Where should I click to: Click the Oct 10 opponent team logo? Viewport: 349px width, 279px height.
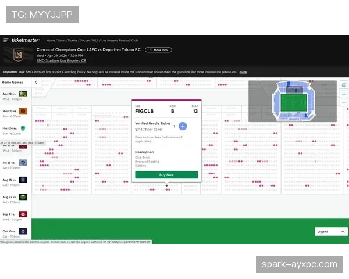point(23,231)
